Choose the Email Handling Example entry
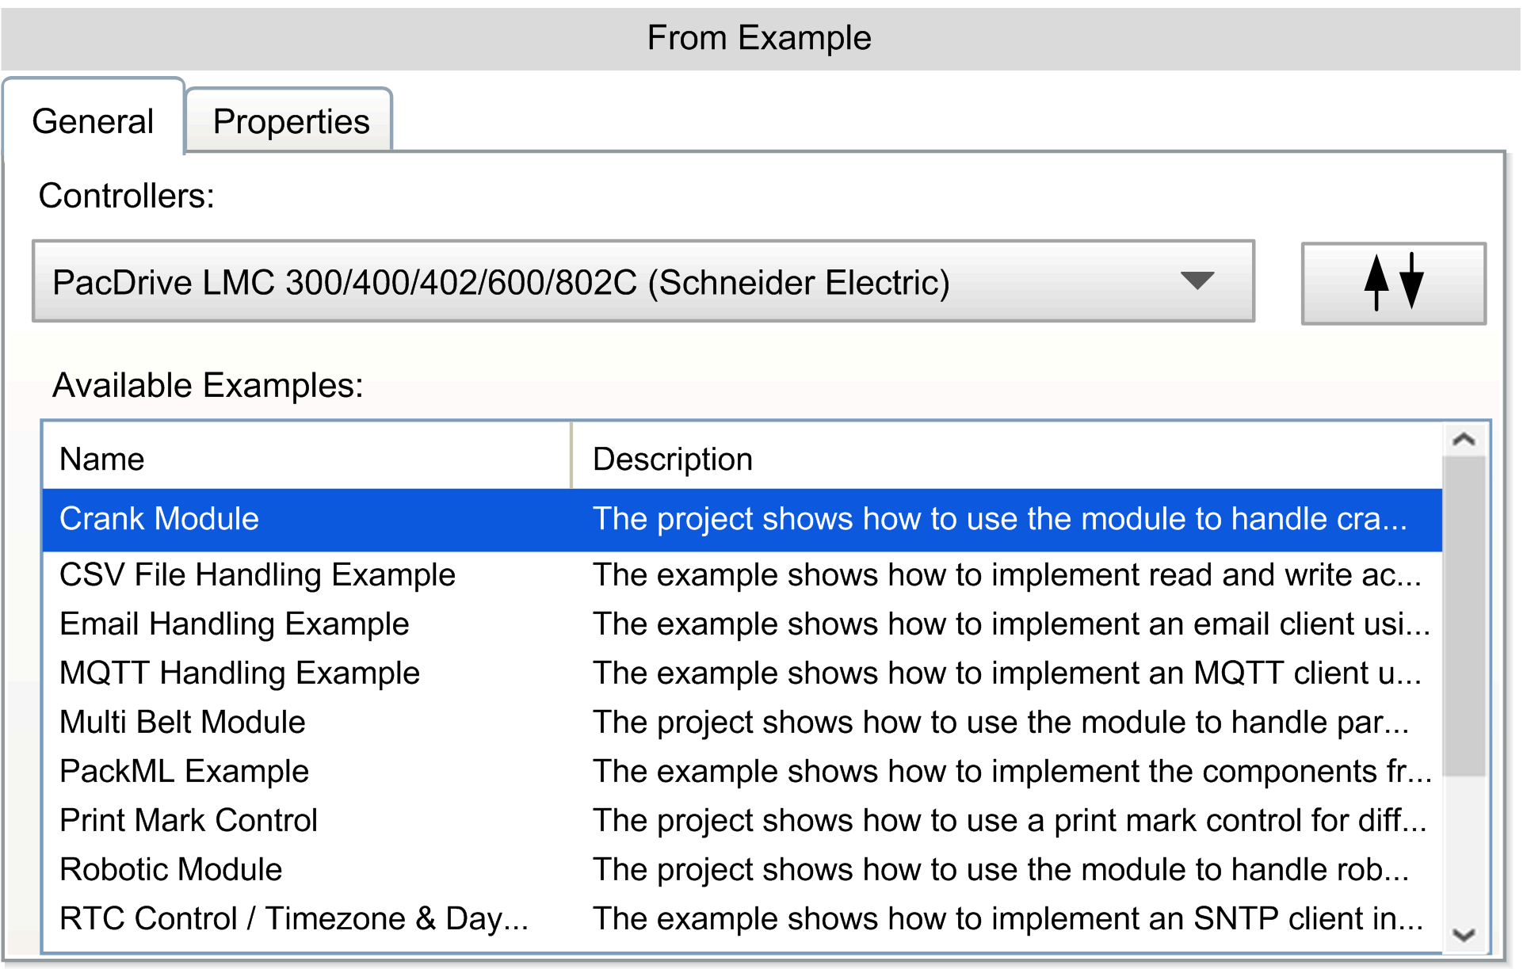This screenshot has width=1527, height=969. click(234, 624)
